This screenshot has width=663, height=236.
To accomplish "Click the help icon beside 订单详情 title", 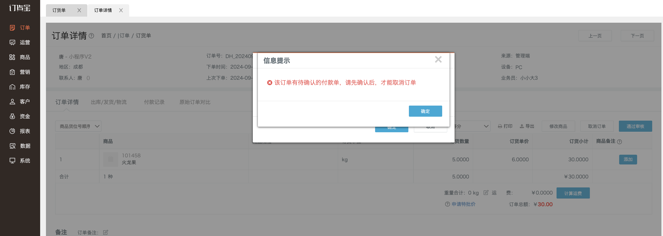I will [91, 36].
